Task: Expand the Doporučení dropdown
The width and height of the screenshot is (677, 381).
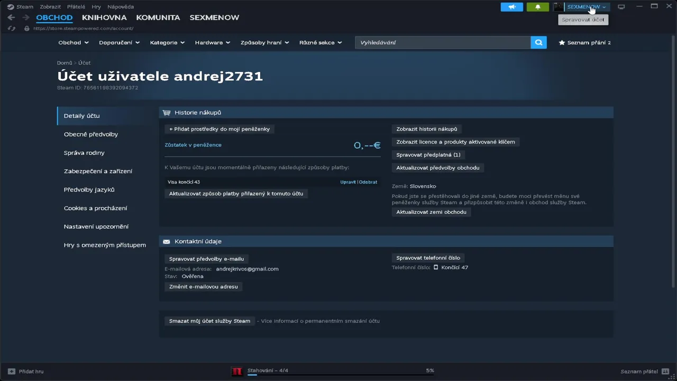Action: pyautogui.click(x=119, y=42)
